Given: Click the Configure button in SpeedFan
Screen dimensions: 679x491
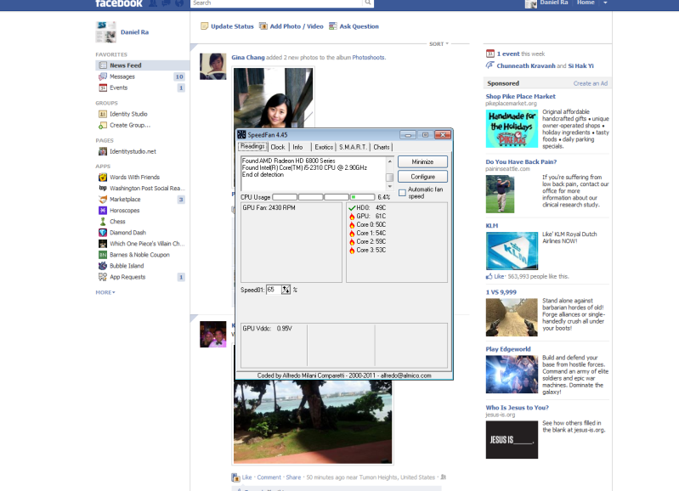Looking at the screenshot, I should (x=422, y=177).
